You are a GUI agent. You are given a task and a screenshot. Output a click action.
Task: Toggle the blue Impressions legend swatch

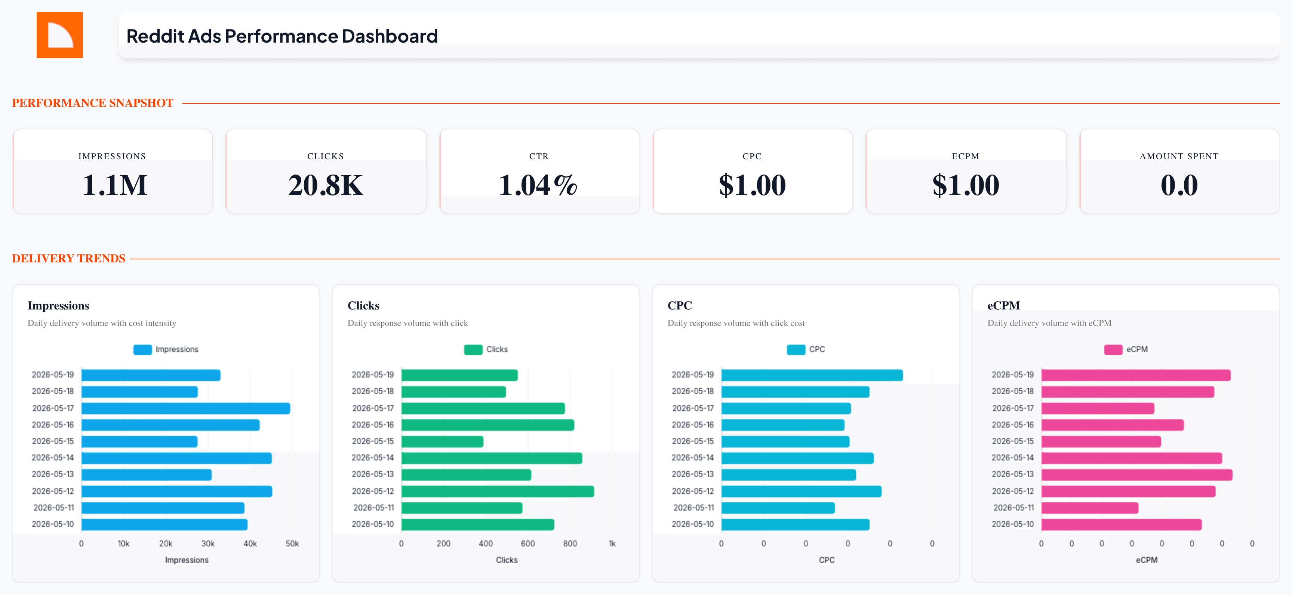coord(142,349)
